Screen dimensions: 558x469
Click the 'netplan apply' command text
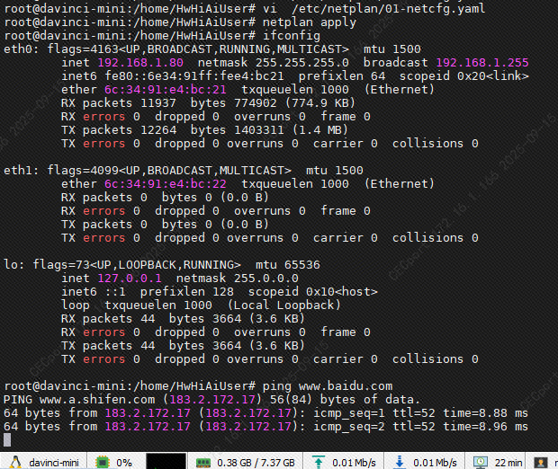[310, 22]
